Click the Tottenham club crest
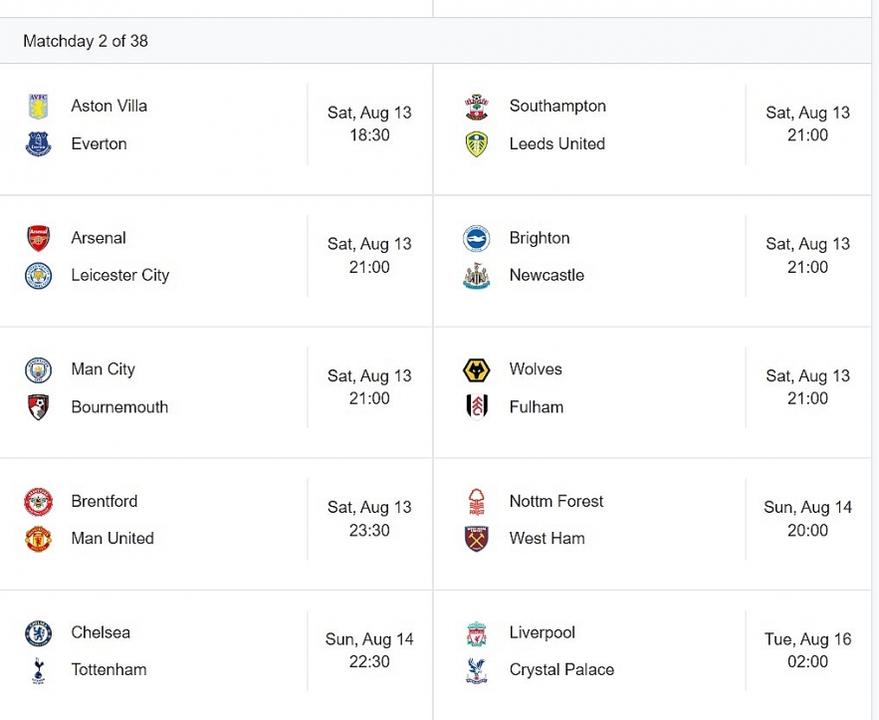Image resolution: width=879 pixels, height=720 pixels. 39,670
